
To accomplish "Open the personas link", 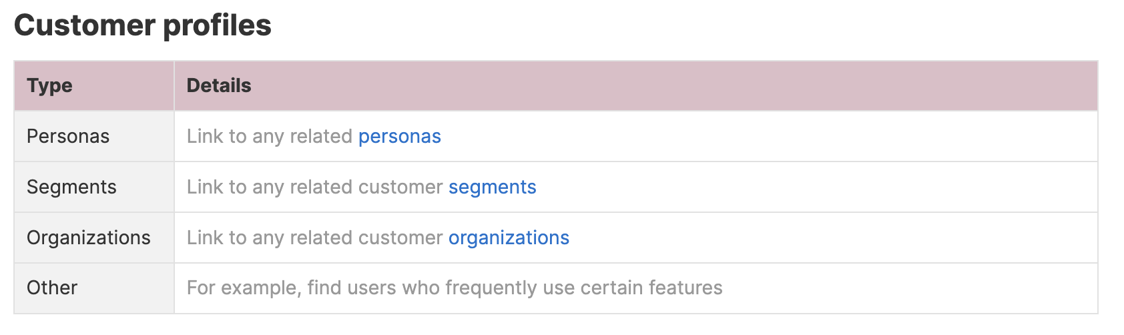I will 399,136.
